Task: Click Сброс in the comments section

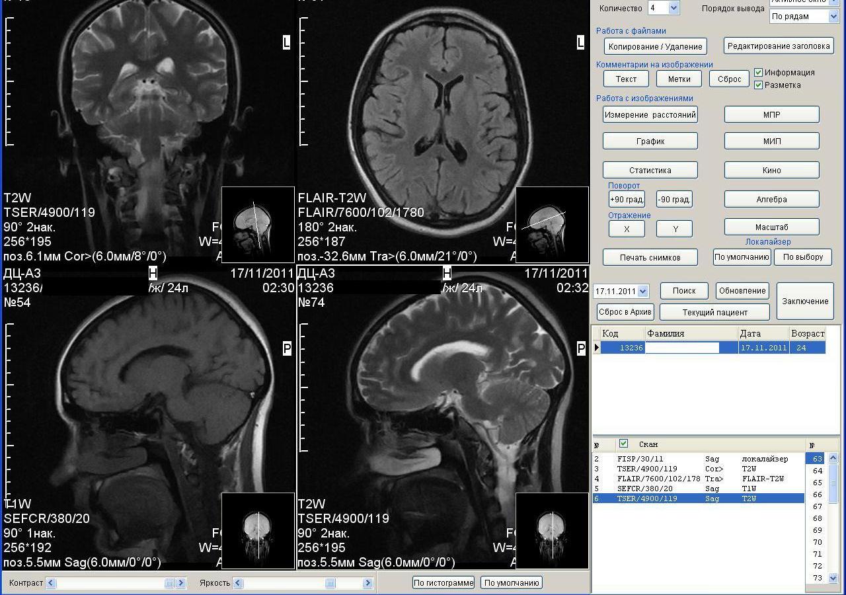Action: click(730, 79)
